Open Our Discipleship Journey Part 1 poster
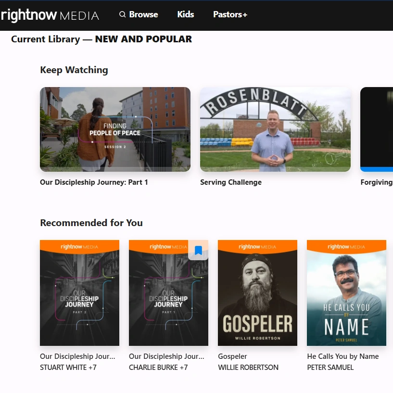The width and height of the screenshot is (393, 393). (168, 298)
